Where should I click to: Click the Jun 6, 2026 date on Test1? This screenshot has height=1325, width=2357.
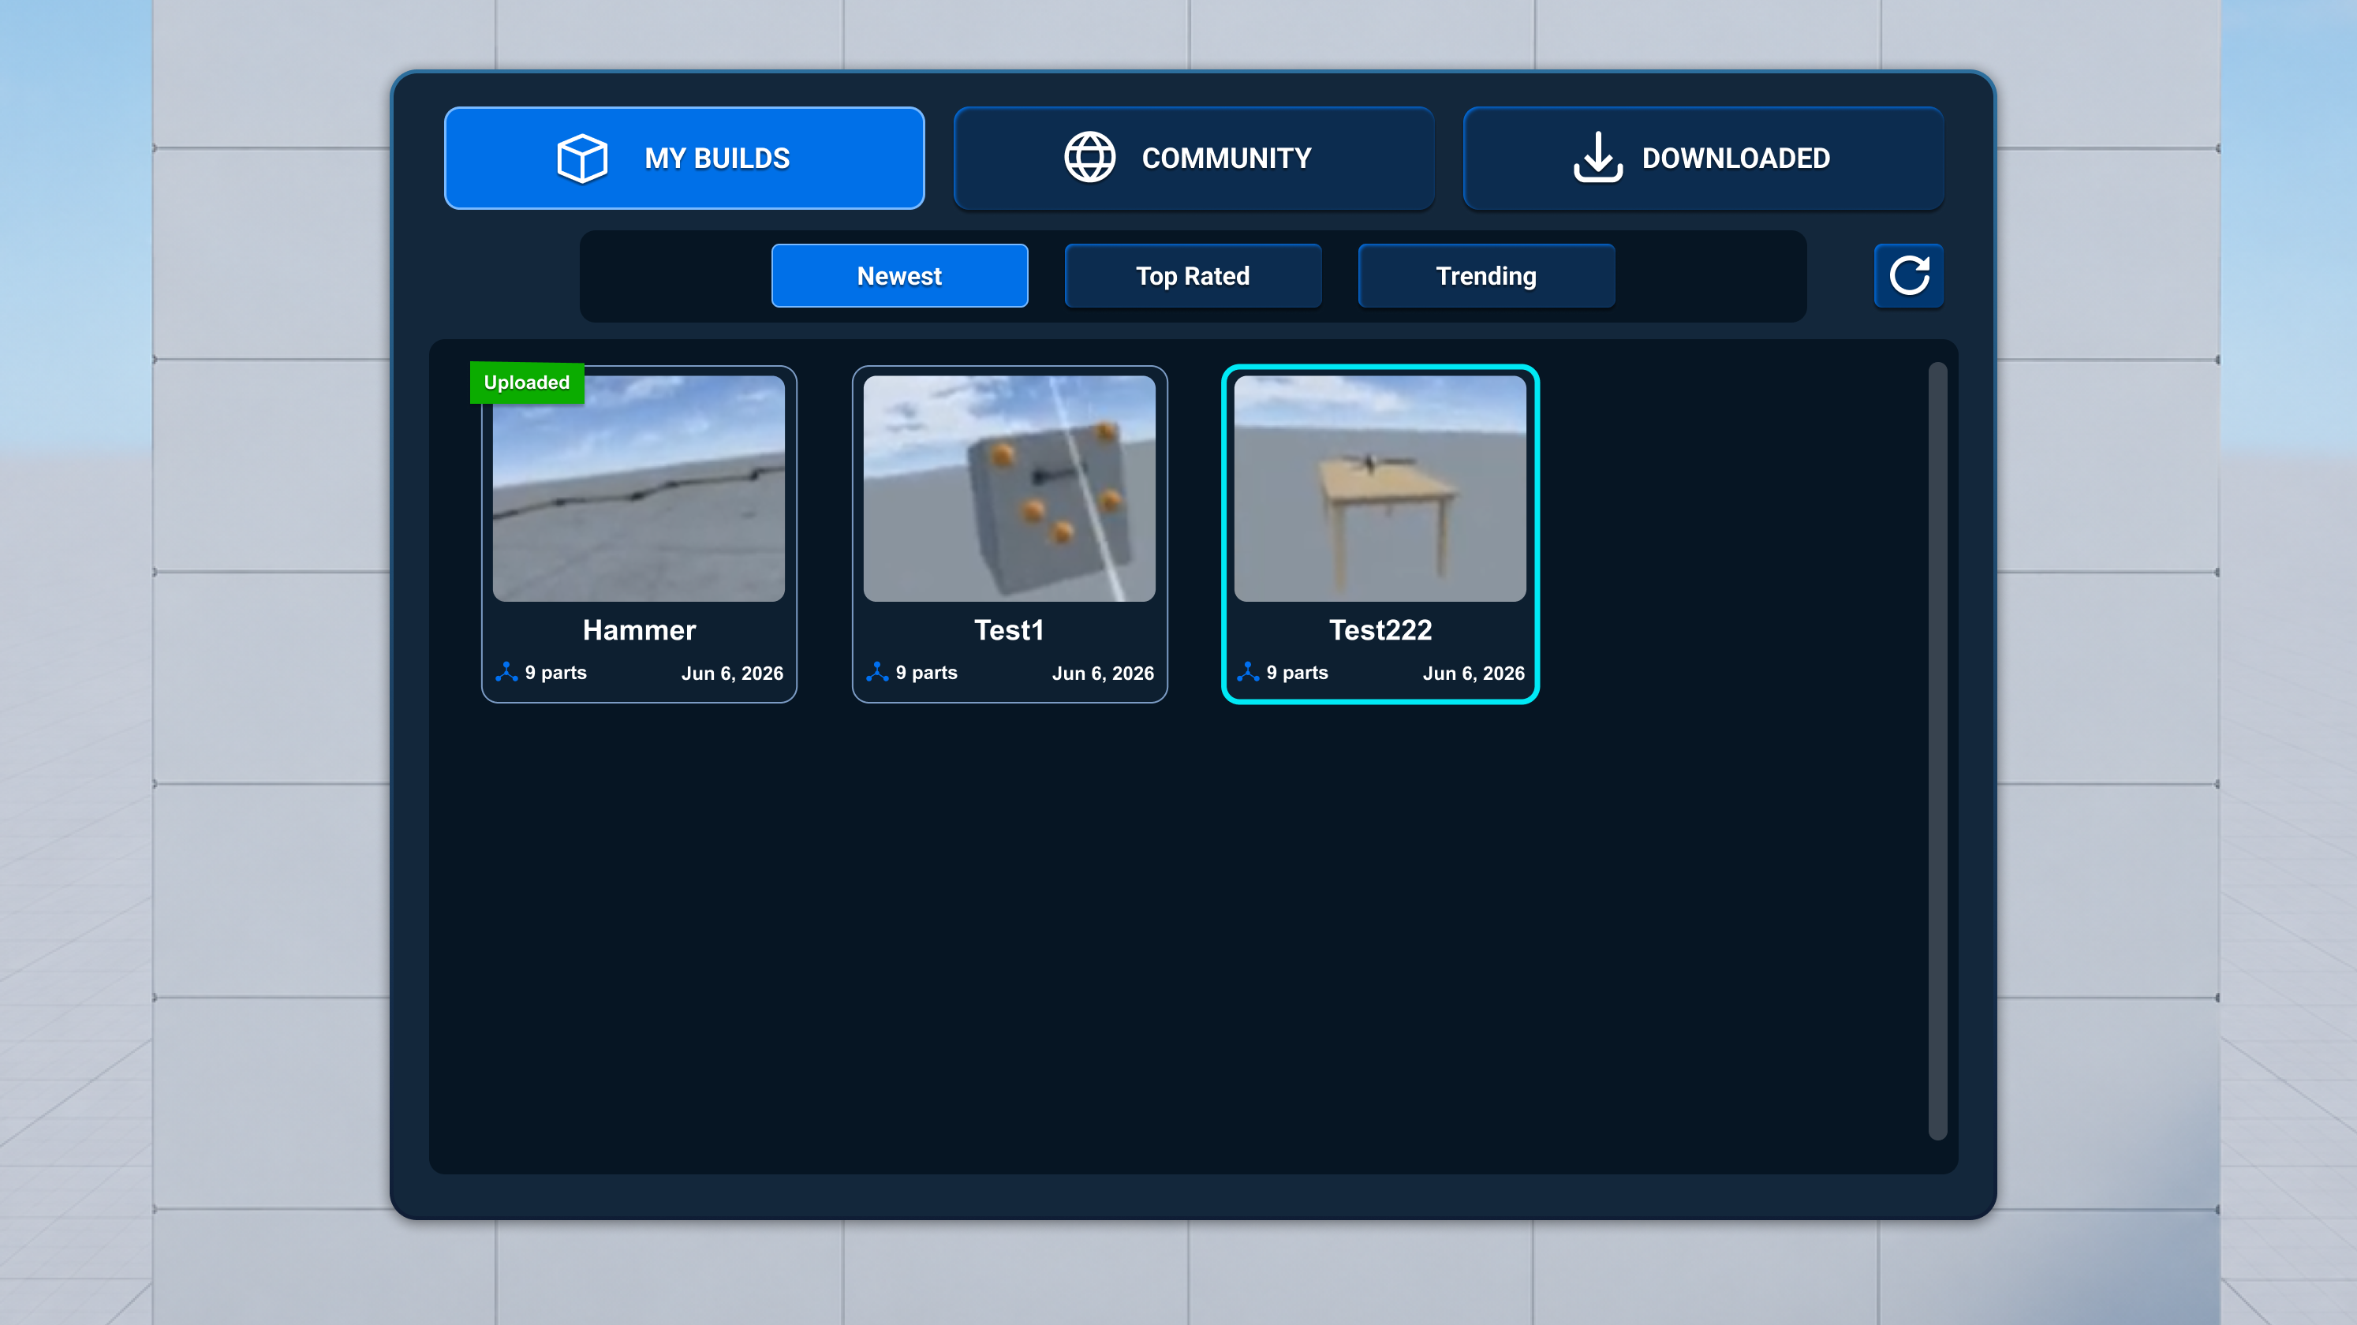point(1103,674)
